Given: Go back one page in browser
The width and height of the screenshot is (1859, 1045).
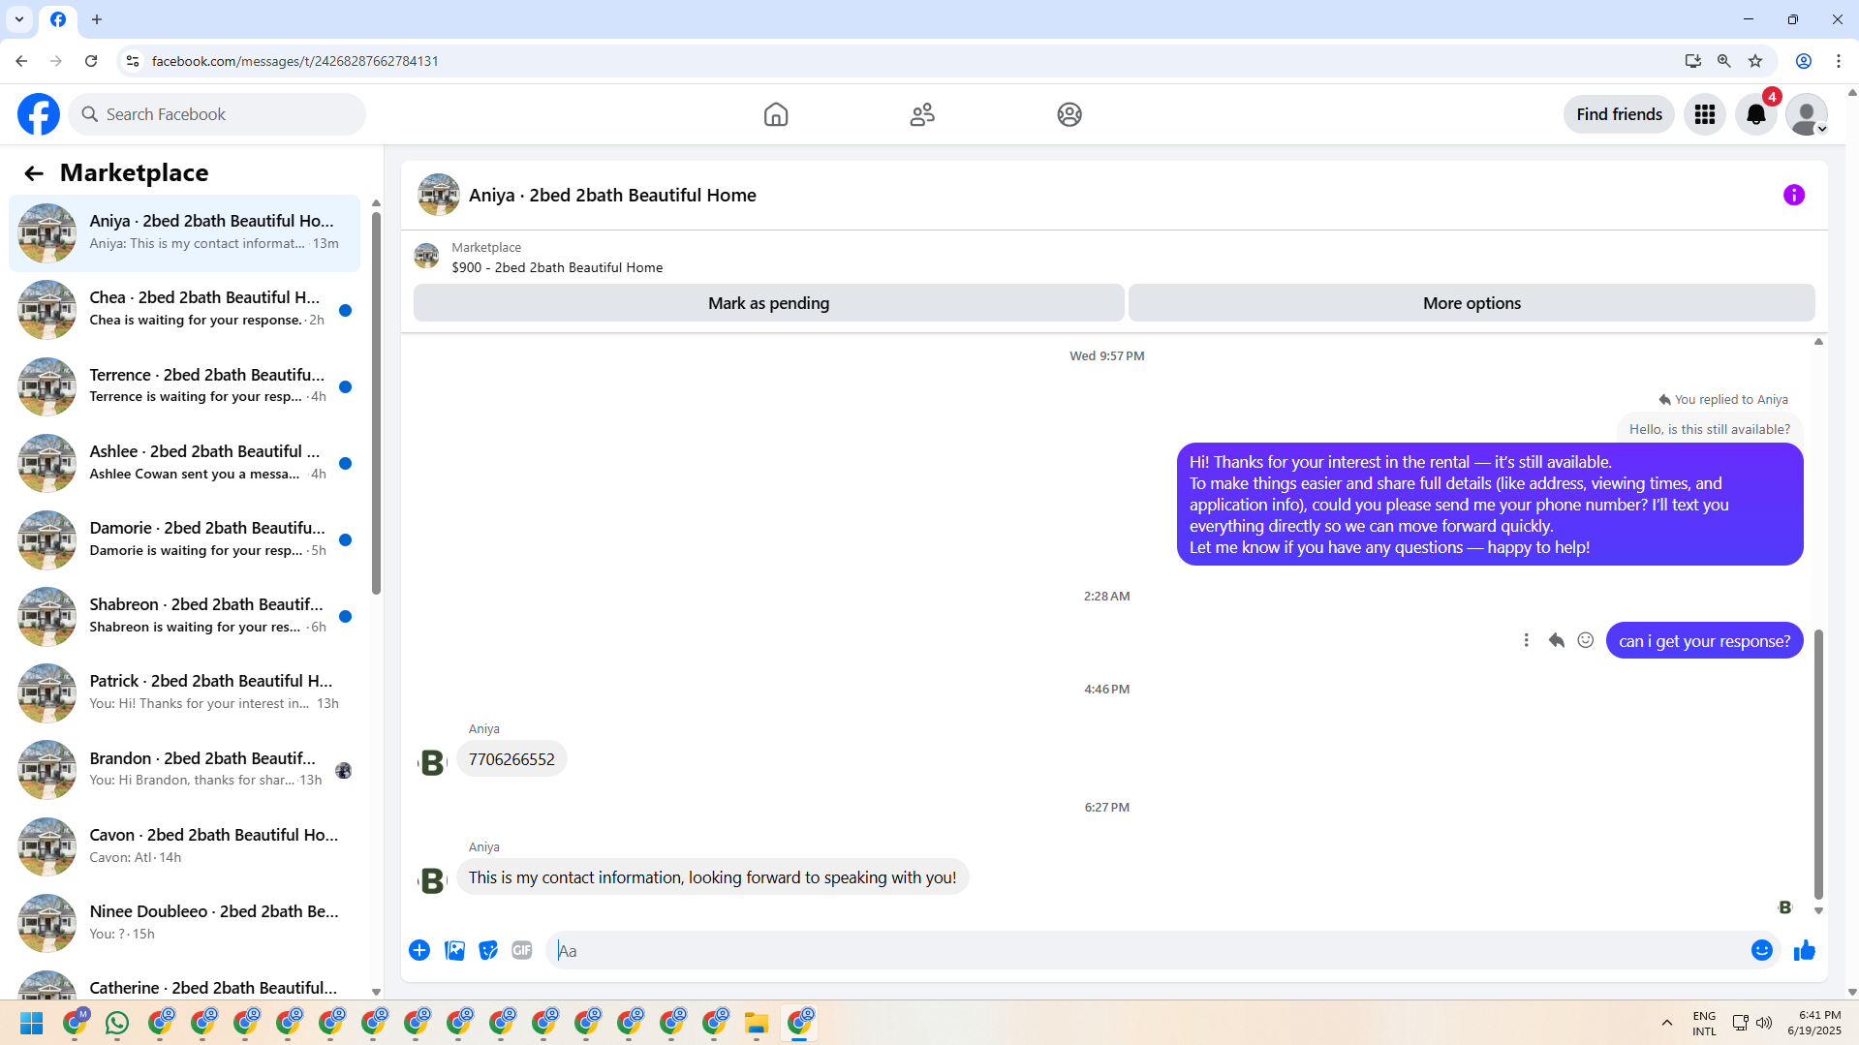Looking at the screenshot, I should tap(21, 61).
